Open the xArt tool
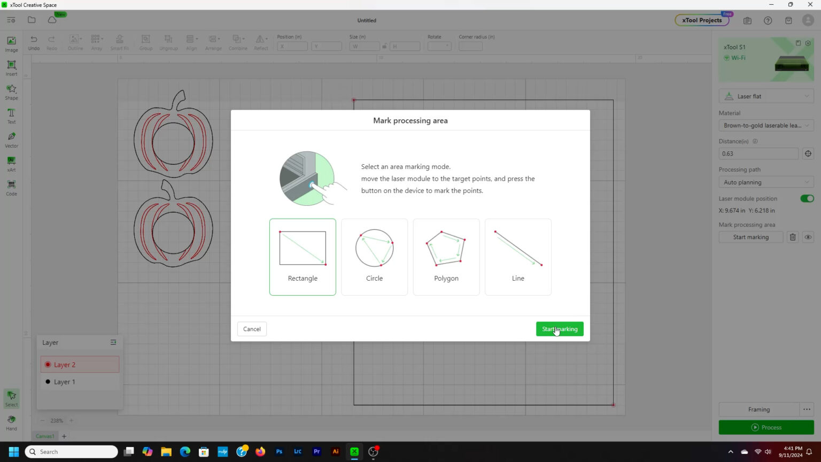Image resolution: width=821 pixels, height=462 pixels. pyautogui.click(x=11, y=163)
